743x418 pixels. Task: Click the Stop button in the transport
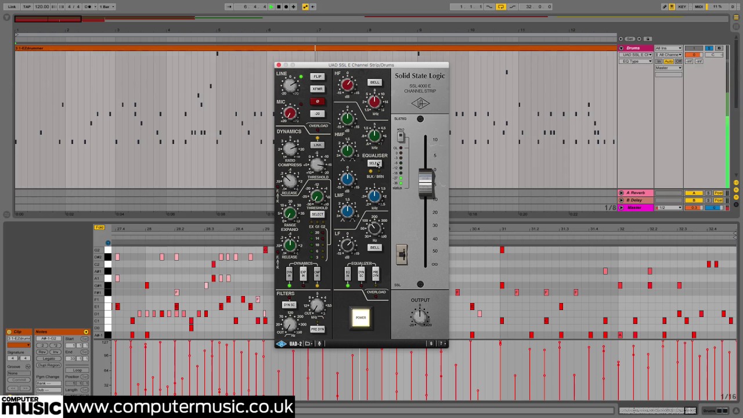click(x=279, y=6)
